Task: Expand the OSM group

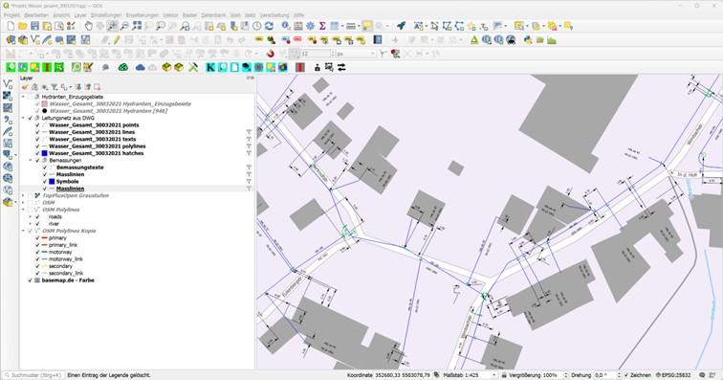Action: (x=23, y=203)
